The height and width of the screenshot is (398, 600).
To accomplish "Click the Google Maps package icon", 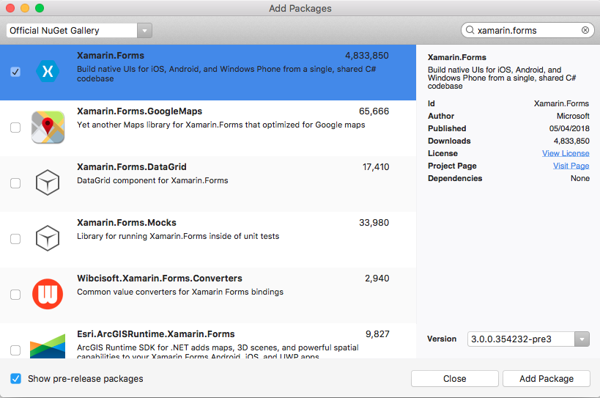I will 48,128.
